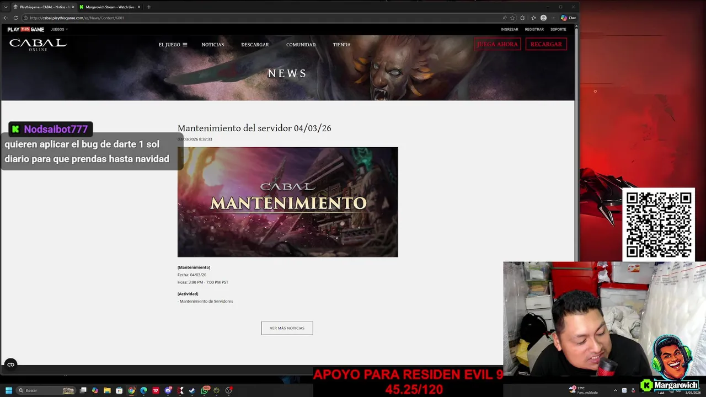
Task: Open the Windows Start button
Action: click(x=9, y=390)
